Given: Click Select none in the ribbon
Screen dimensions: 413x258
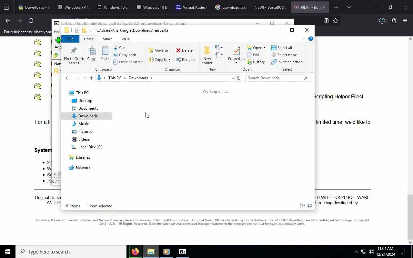Looking at the screenshot, I should point(284,55).
